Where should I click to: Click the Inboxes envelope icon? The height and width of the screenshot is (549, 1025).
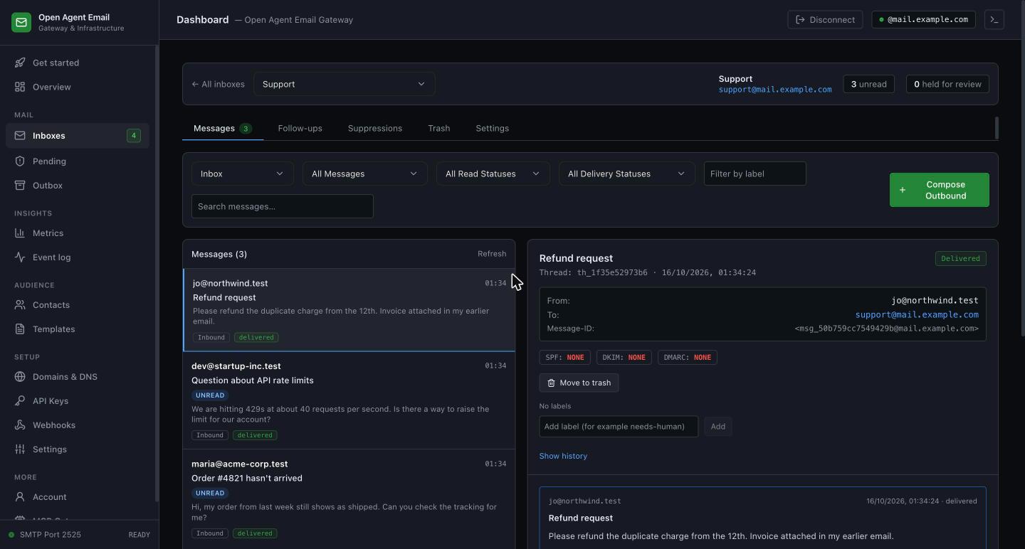[20, 136]
